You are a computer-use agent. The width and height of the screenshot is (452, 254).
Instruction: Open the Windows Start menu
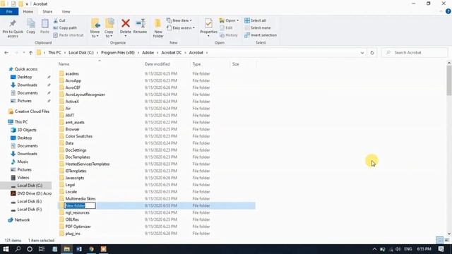tap(6, 249)
